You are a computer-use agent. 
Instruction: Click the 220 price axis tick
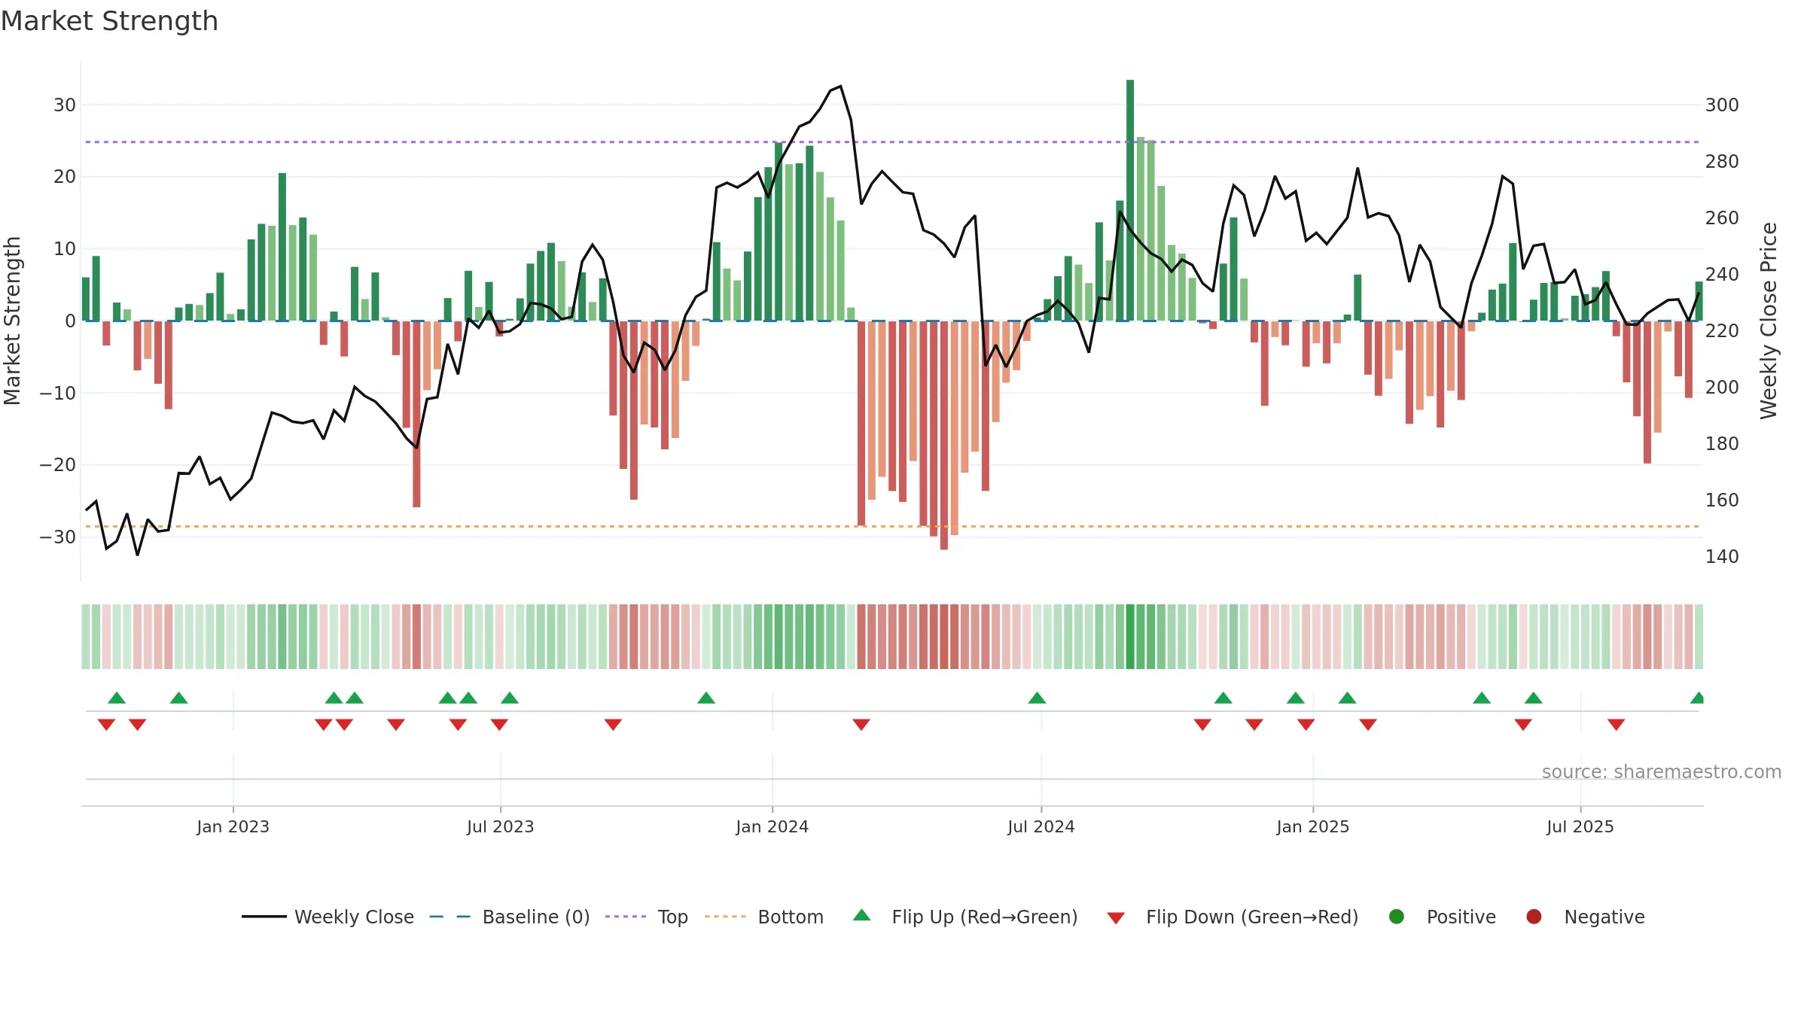1722,331
